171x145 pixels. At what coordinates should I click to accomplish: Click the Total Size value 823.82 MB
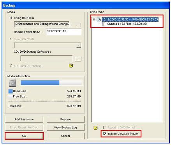[x=74, y=106]
